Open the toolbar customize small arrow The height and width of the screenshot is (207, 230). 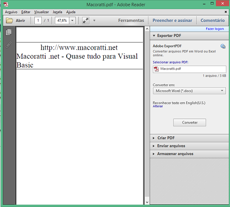pyautogui.click(x=94, y=20)
